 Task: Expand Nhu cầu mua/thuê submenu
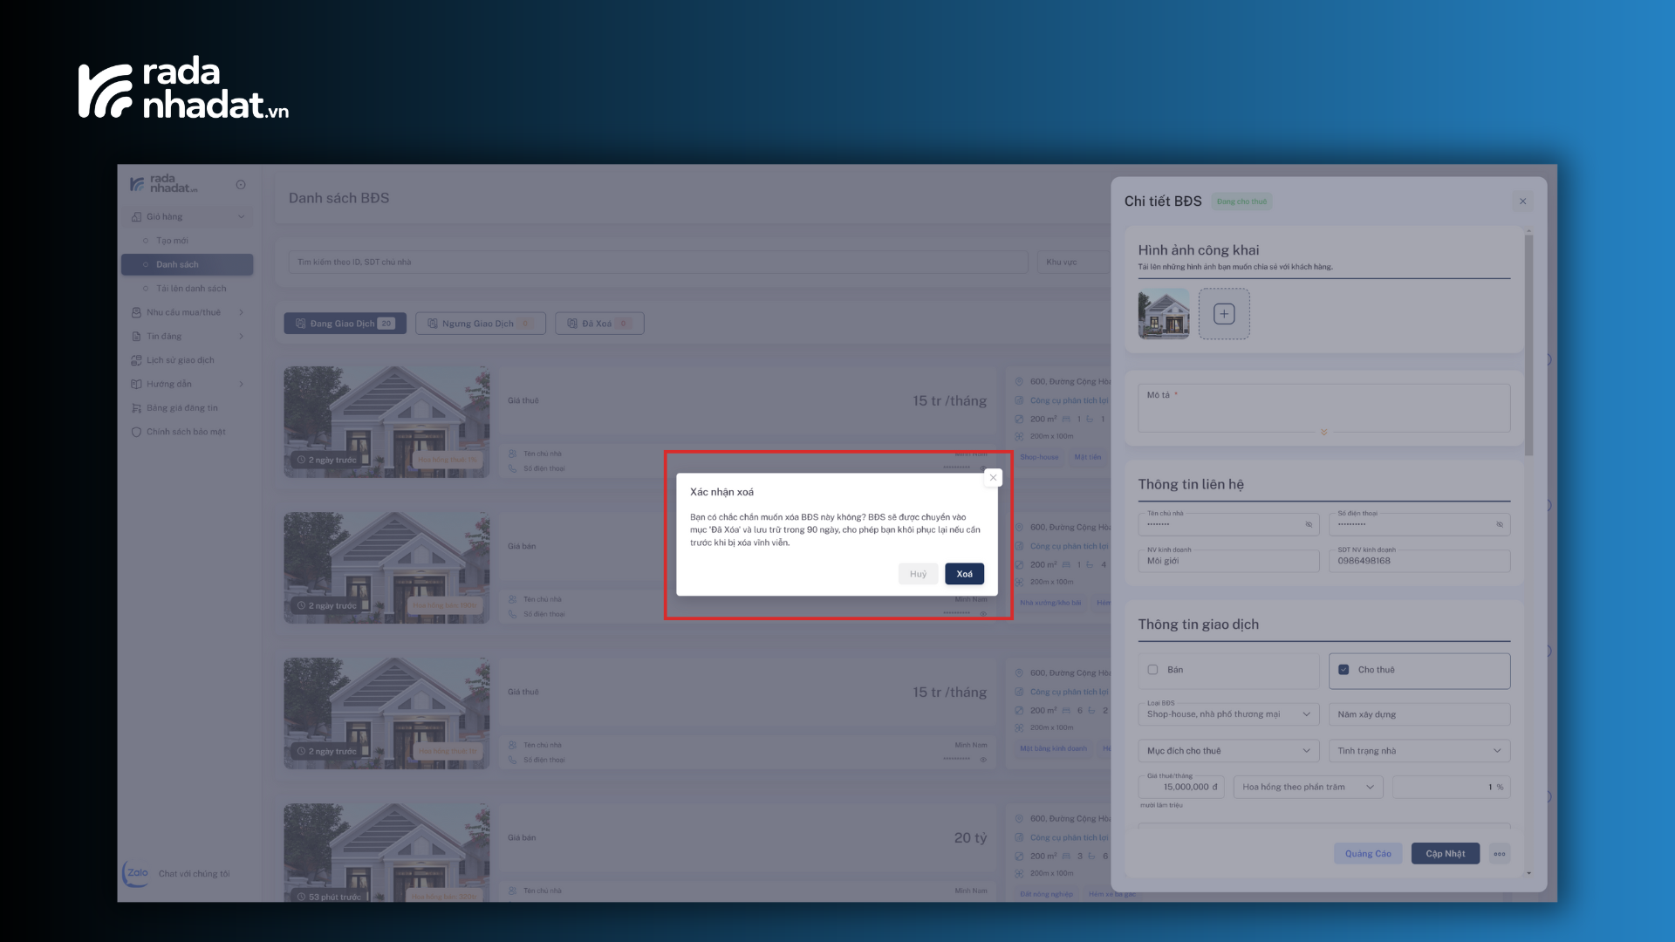[242, 312]
